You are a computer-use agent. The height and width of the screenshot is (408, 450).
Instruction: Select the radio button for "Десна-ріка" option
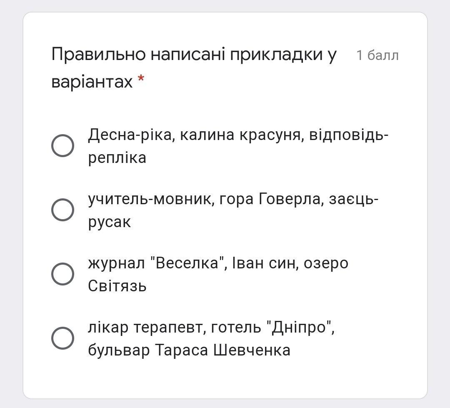coord(62,145)
